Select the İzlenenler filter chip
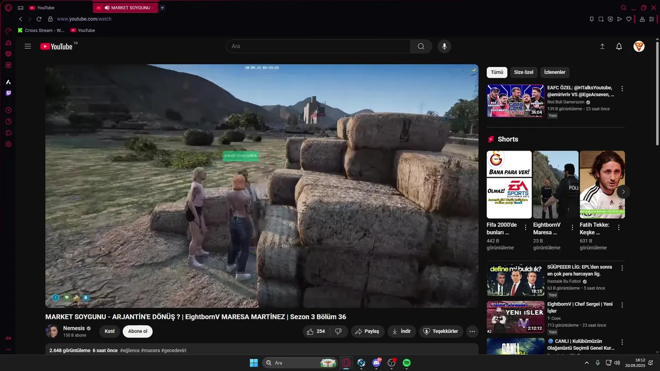660x371 pixels. point(555,72)
